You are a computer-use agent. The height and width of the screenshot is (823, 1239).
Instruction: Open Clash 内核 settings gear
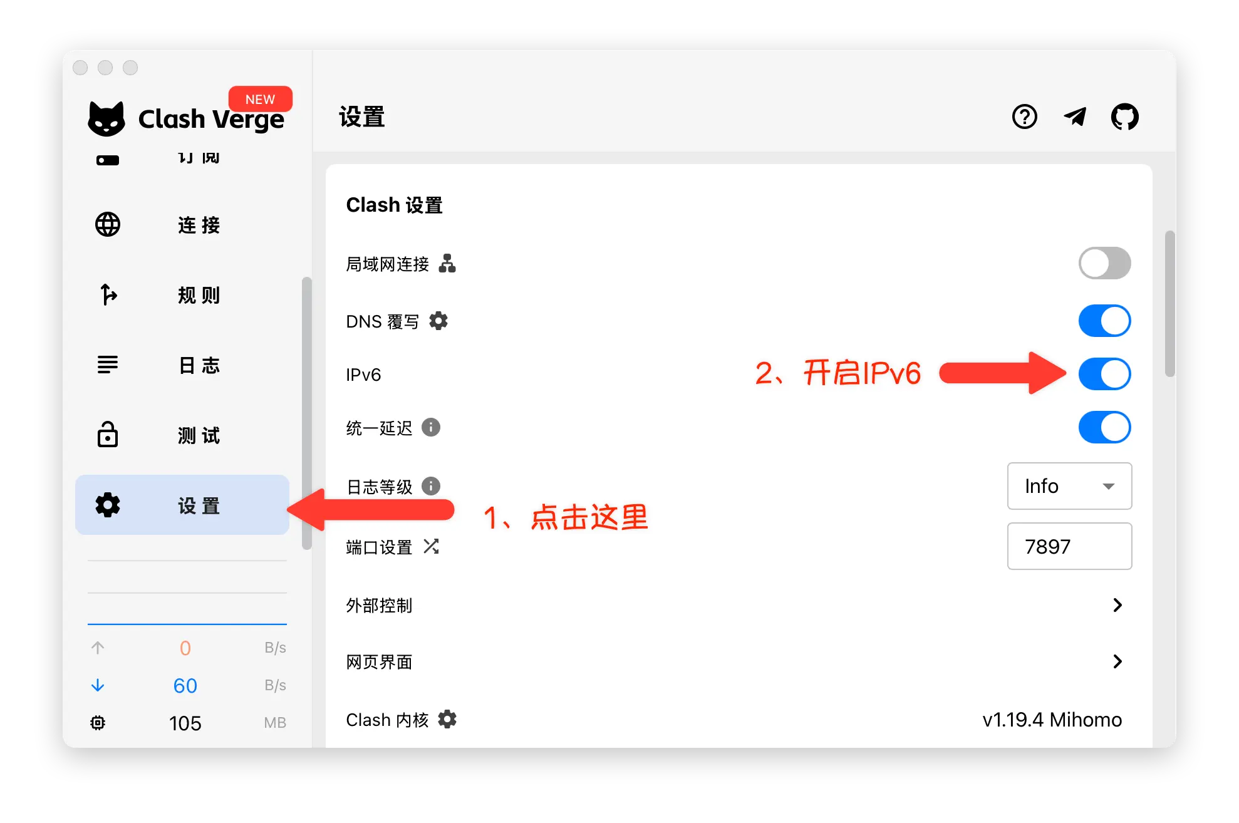[447, 719]
